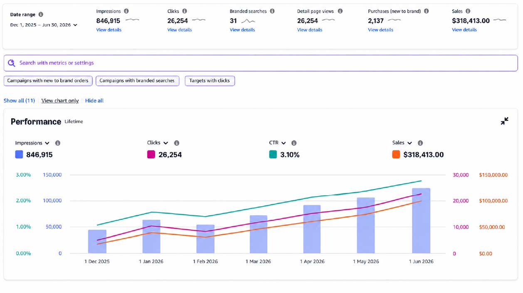The width and height of the screenshot is (523, 293).
Task: Open info icon beside Purchases (new to brand)
Action: [x=426, y=11]
